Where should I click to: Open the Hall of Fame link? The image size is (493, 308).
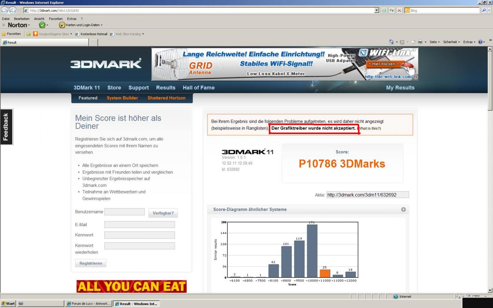coord(198,88)
